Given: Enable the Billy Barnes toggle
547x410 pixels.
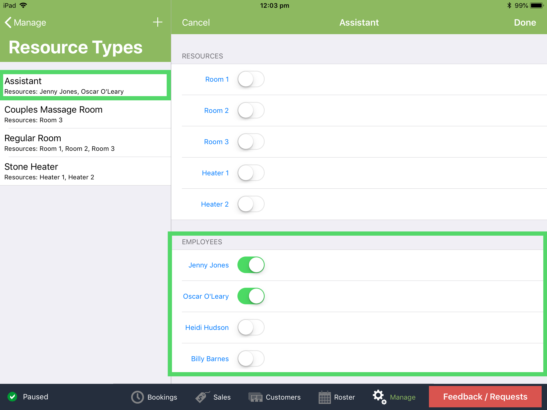Looking at the screenshot, I should pos(251,359).
